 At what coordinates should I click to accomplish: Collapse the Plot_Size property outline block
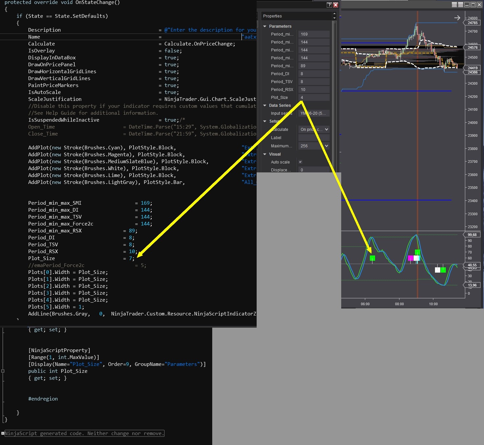(3, 371)
